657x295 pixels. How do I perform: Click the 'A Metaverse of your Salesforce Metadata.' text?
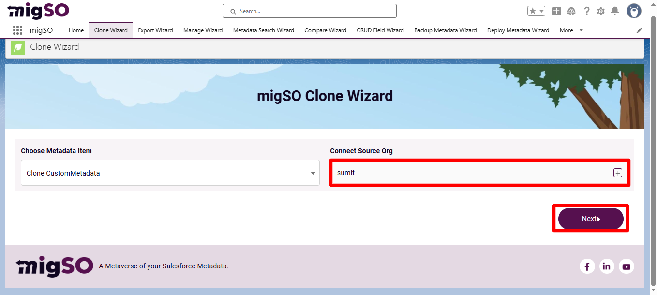click(164, 266)
